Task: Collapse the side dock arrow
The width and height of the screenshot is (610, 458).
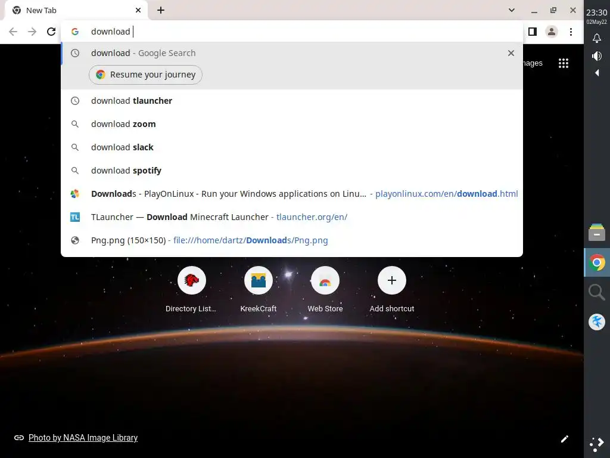Action: [597, 73]
